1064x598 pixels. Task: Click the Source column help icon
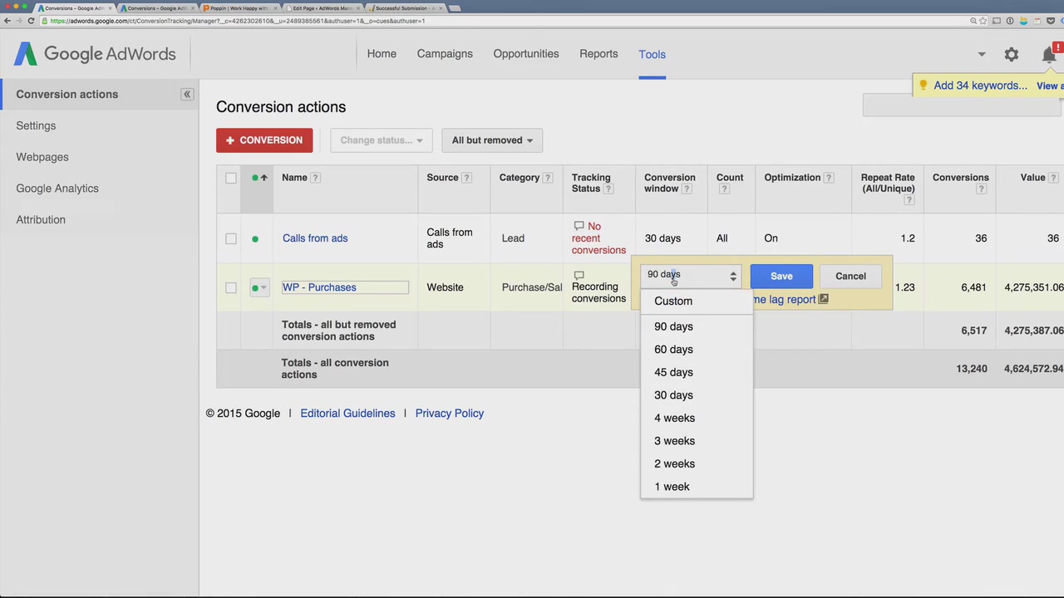466,178
